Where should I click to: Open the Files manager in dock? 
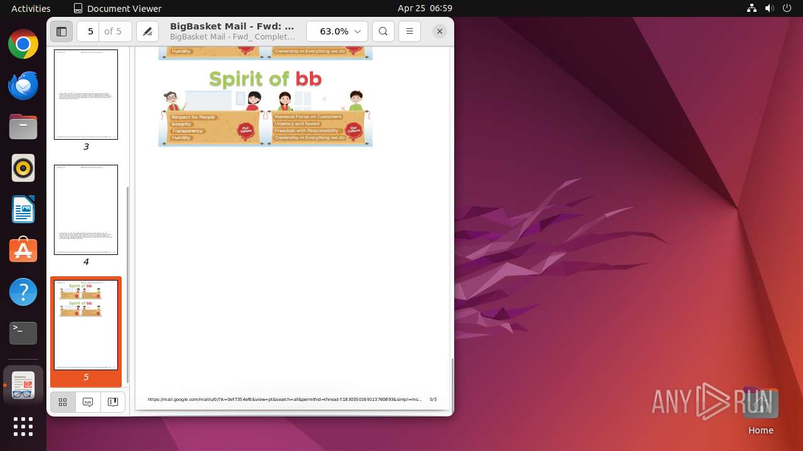[x=23, y=127]
